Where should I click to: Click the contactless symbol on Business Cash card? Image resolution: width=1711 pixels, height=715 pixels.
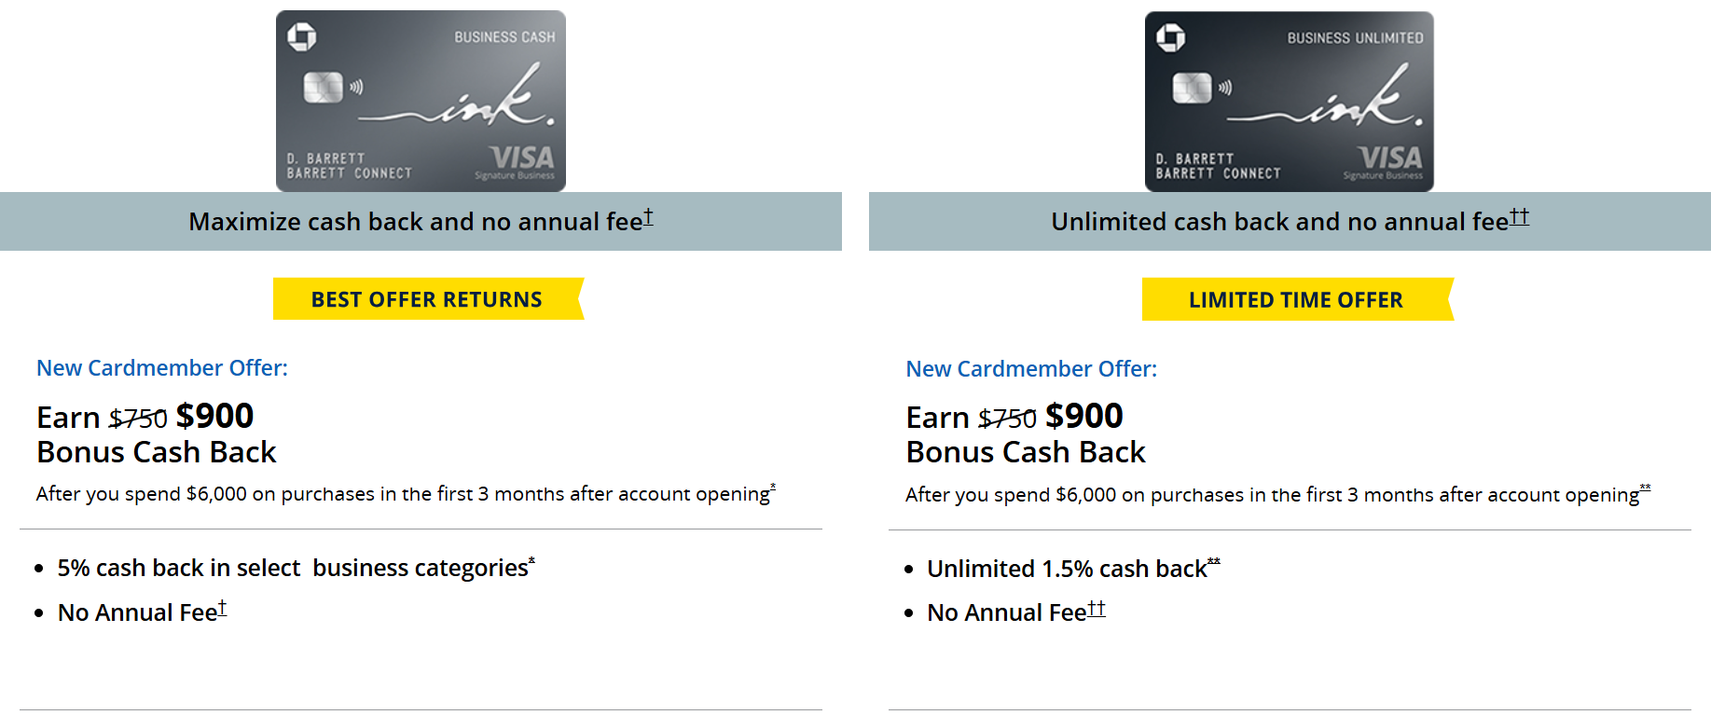tap(356, 88)
